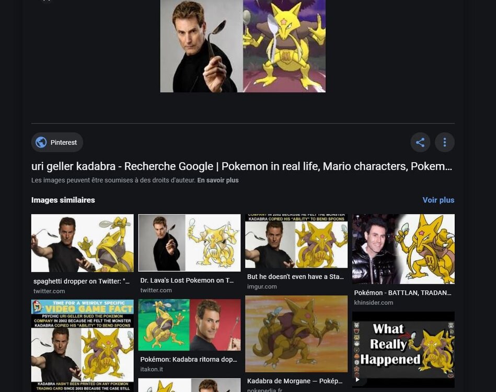Viewport: 496px width, 392px height.
Task: Click the Images similaires heading
Action: coord(63,200)
